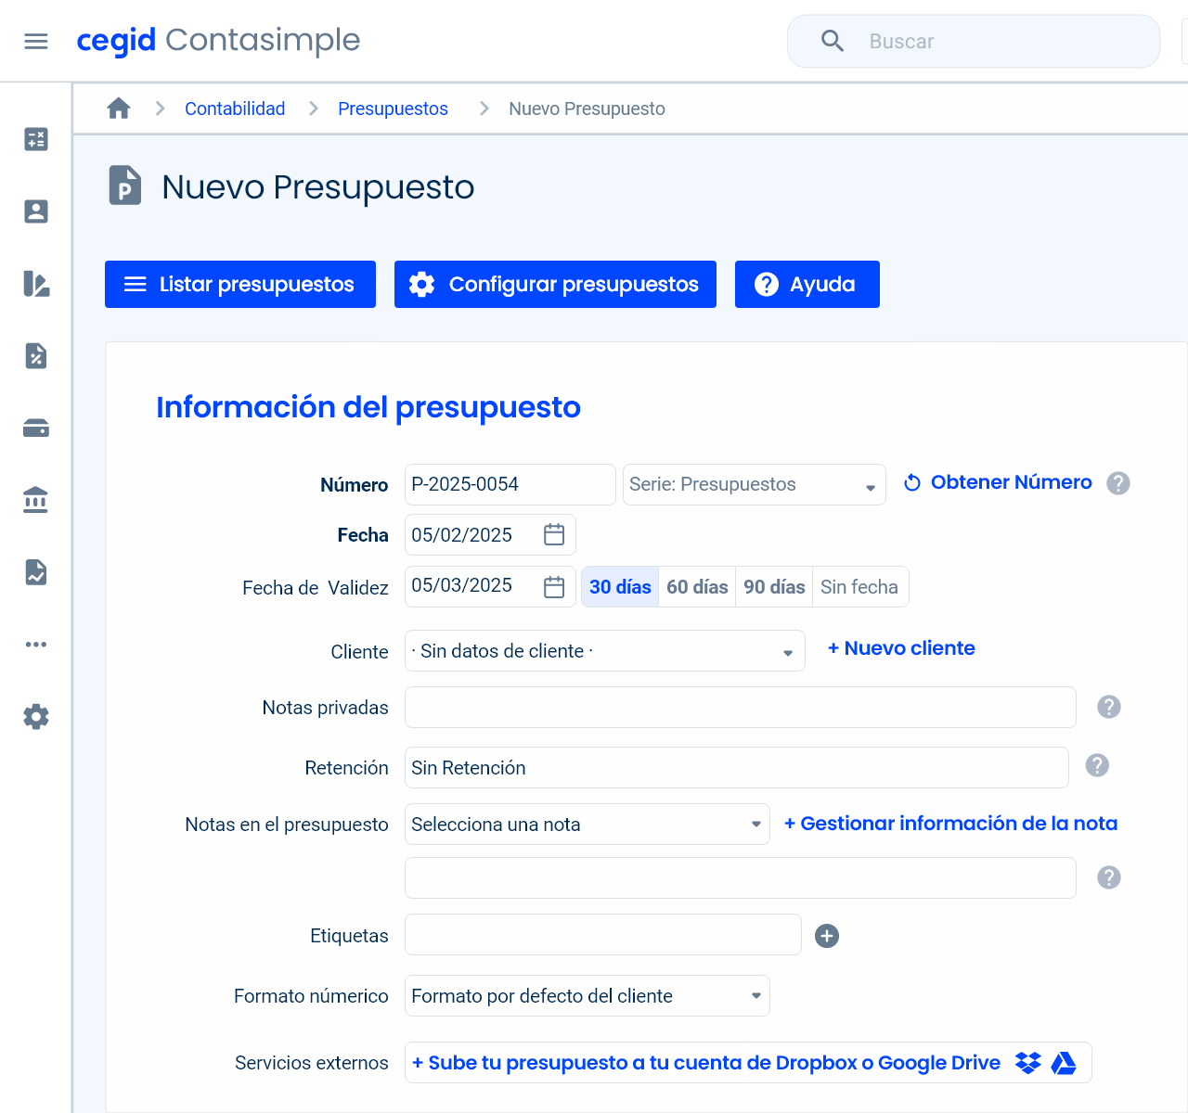Upload the presupuesto to Google Drive

(1065, 1063)
